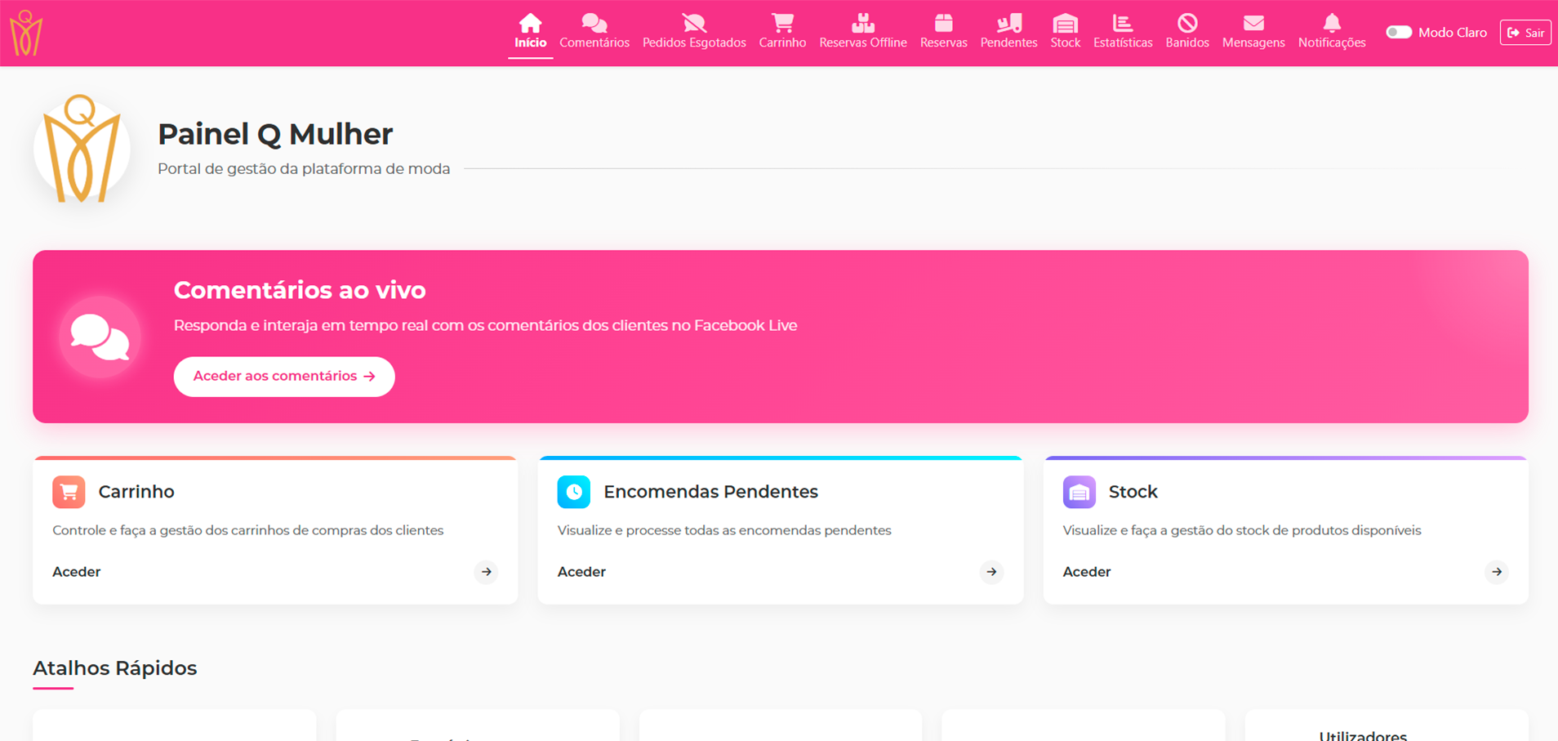Select the Reservas menu item

click(943, 32)
